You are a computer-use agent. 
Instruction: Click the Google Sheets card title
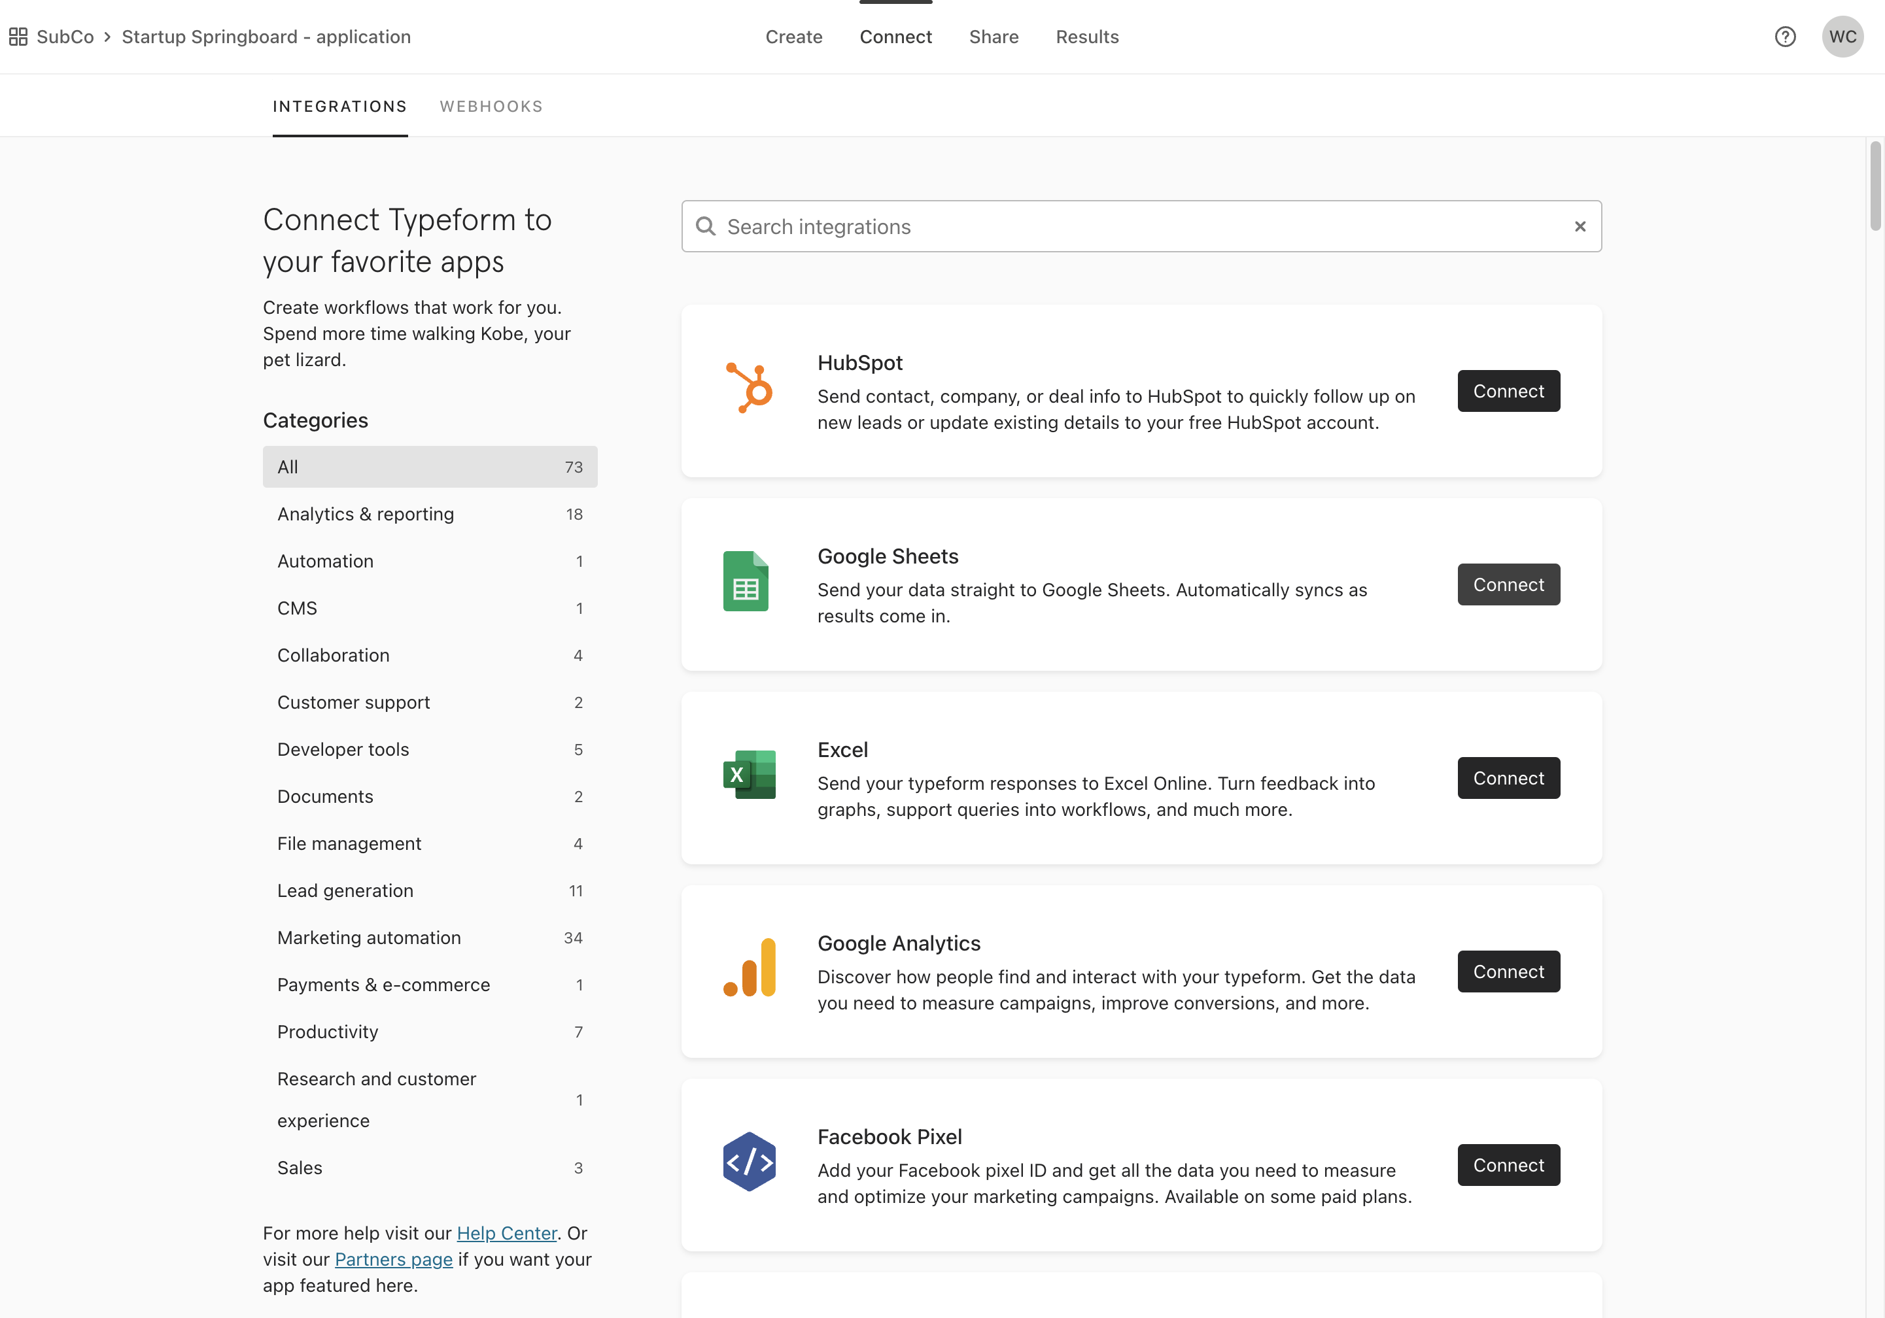click(x=888, y=556)
